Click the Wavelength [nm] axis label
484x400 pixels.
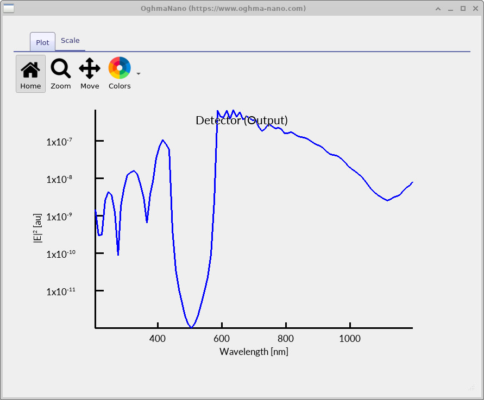[x=254, y=352]
